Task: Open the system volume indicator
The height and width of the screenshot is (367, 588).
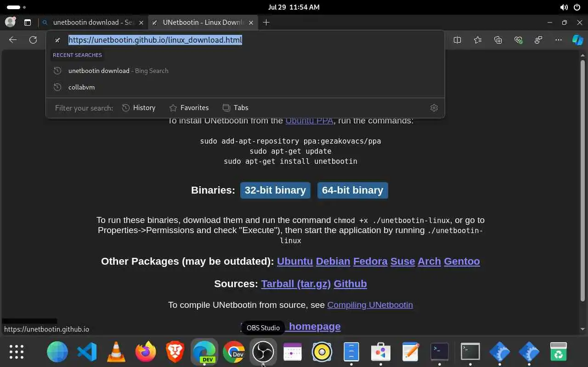Action: pos(564,7)
